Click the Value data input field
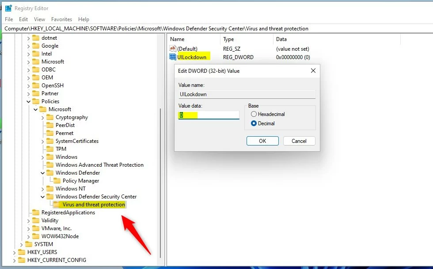433x269 pixels. coord(209,115)
